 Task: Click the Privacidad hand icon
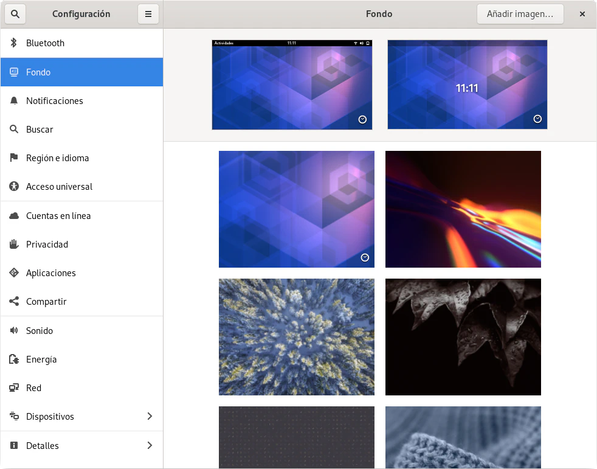click(14, 245)
